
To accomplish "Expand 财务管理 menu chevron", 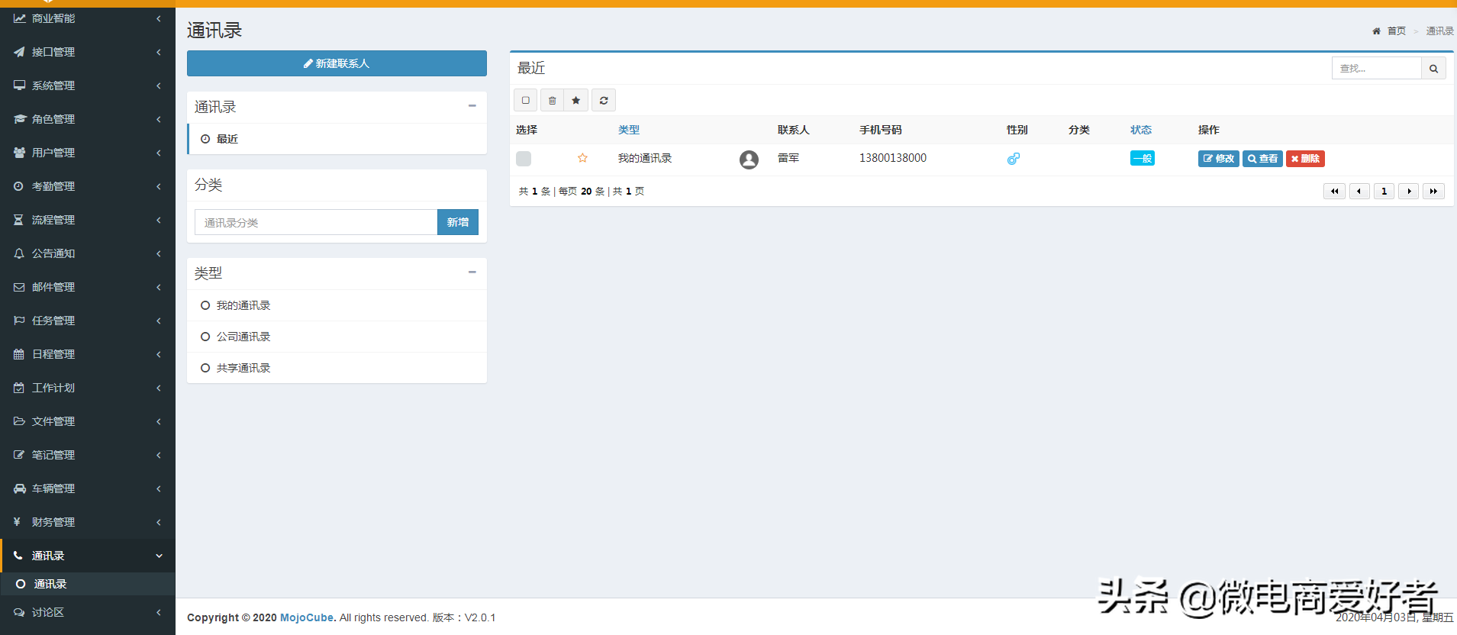I will (x=159, y=522).
